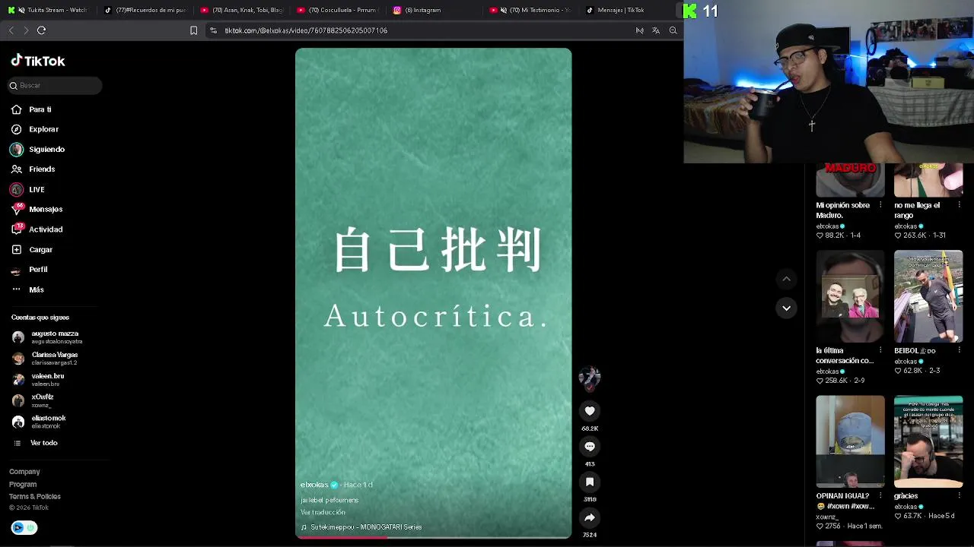This screenshot has height=547, width=974.
Task: Open creator avatar beside video
Action: pyautogui.click(x=590, y=378)
